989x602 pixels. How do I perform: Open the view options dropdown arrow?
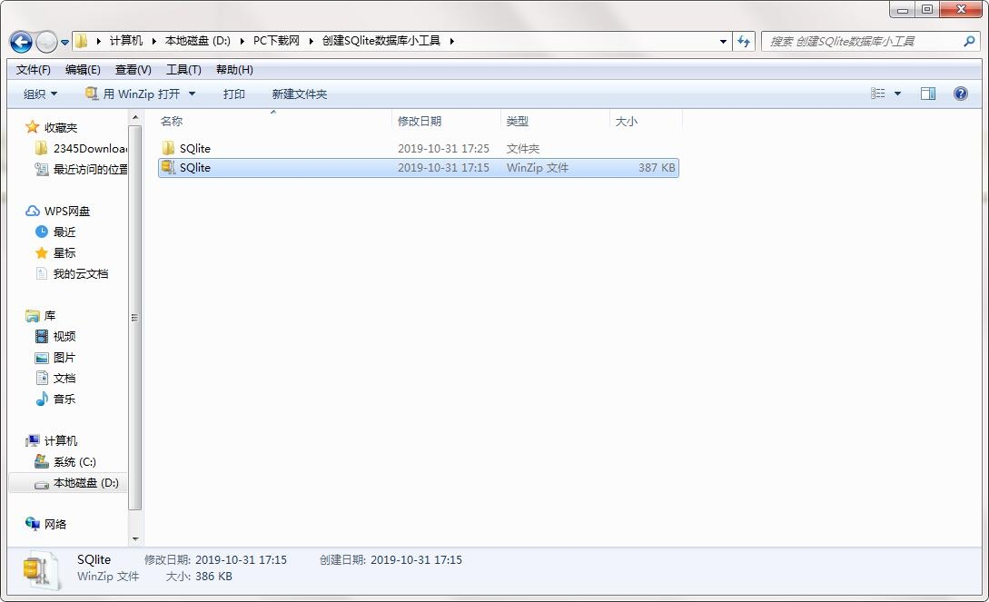tap(897, 94)
